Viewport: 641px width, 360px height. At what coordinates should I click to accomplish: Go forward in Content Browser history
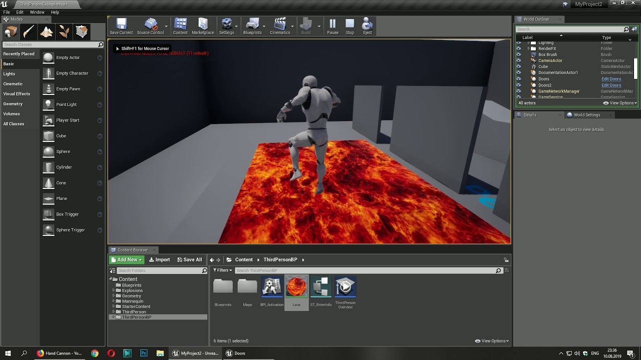[219, 260]
